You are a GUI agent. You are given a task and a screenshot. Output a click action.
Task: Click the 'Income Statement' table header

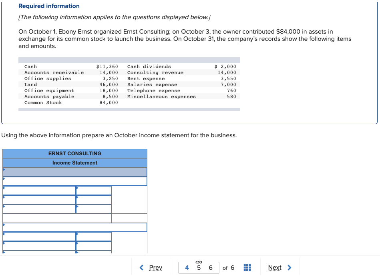(x=75, y=163)
